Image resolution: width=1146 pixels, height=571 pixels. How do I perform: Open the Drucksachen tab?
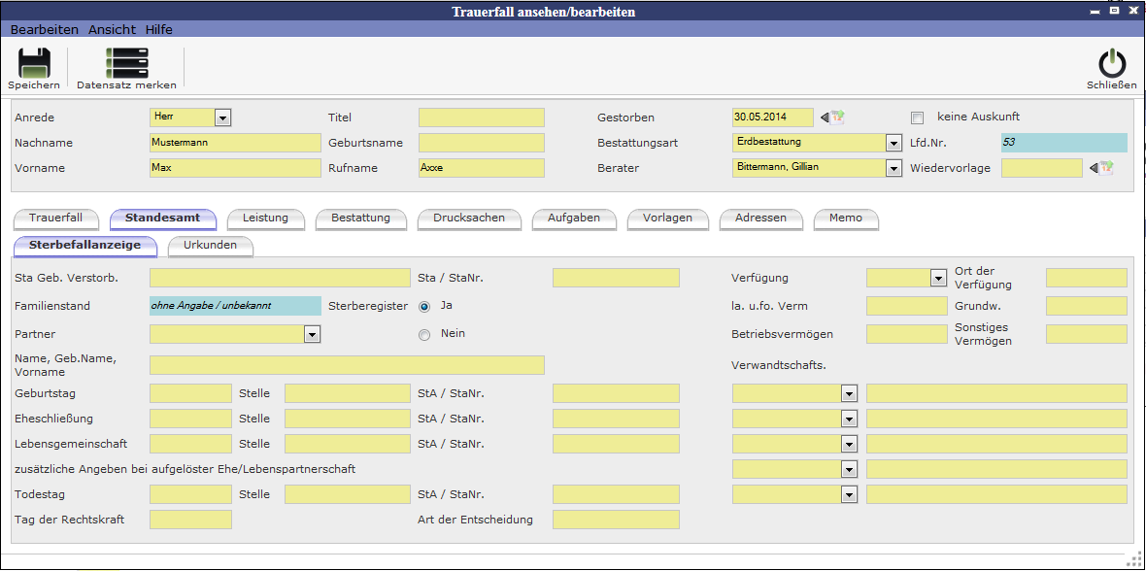coord(468,218)
